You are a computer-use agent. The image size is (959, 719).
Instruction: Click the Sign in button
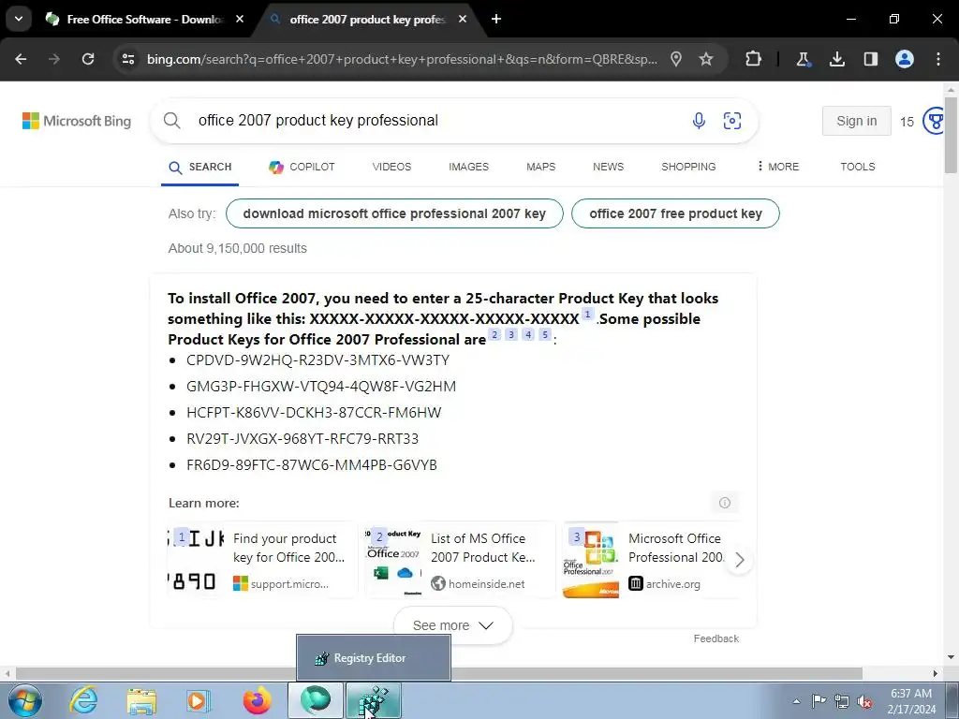click(x=856, y=121)
